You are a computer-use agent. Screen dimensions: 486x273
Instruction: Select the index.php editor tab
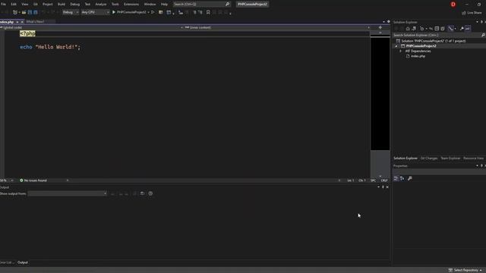click(7, 22)
